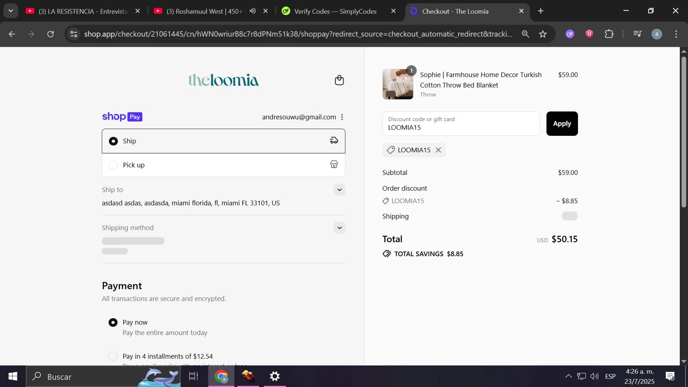688x387 pixels.
Task: Open the uBlock shield extension icon
Action: click(x=589, y=34)
